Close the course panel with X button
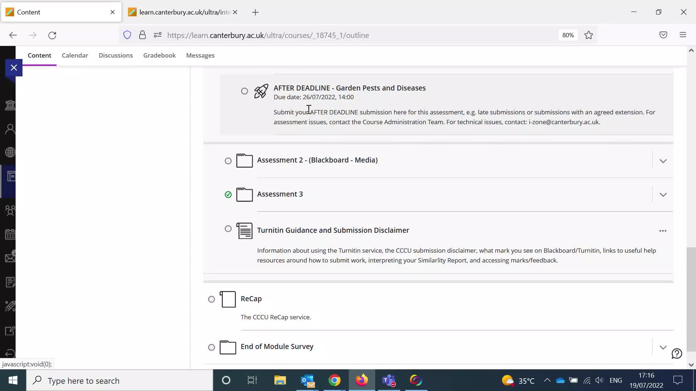 [14, 68]
